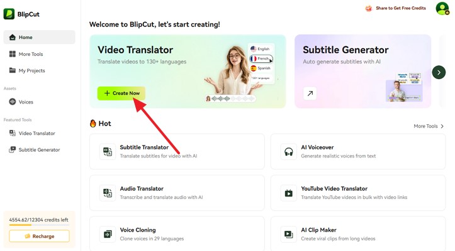The image size is (455, 251).
Task: Click the Home house icon
Action: coord(12,37)
